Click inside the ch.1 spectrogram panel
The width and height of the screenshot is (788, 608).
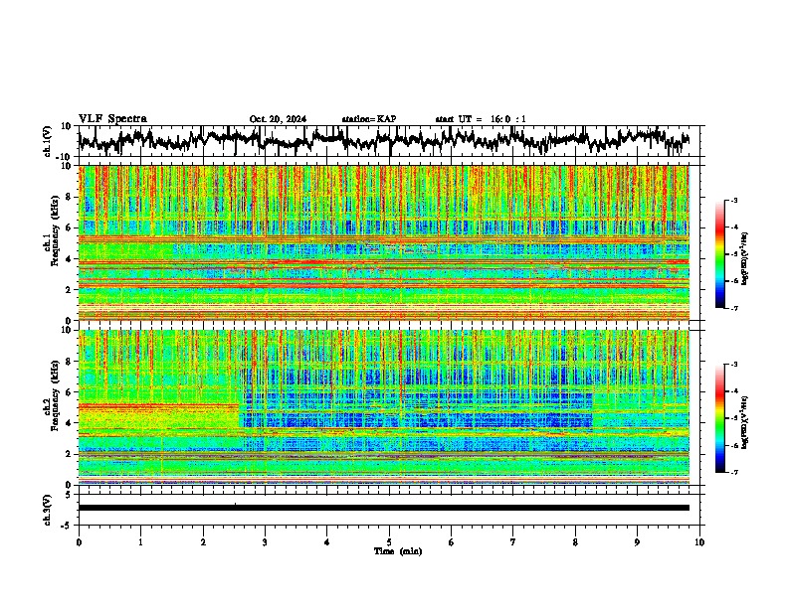[x=384, y=242]
